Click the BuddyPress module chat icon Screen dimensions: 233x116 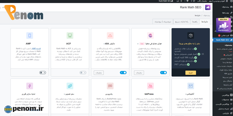point(110,86)
